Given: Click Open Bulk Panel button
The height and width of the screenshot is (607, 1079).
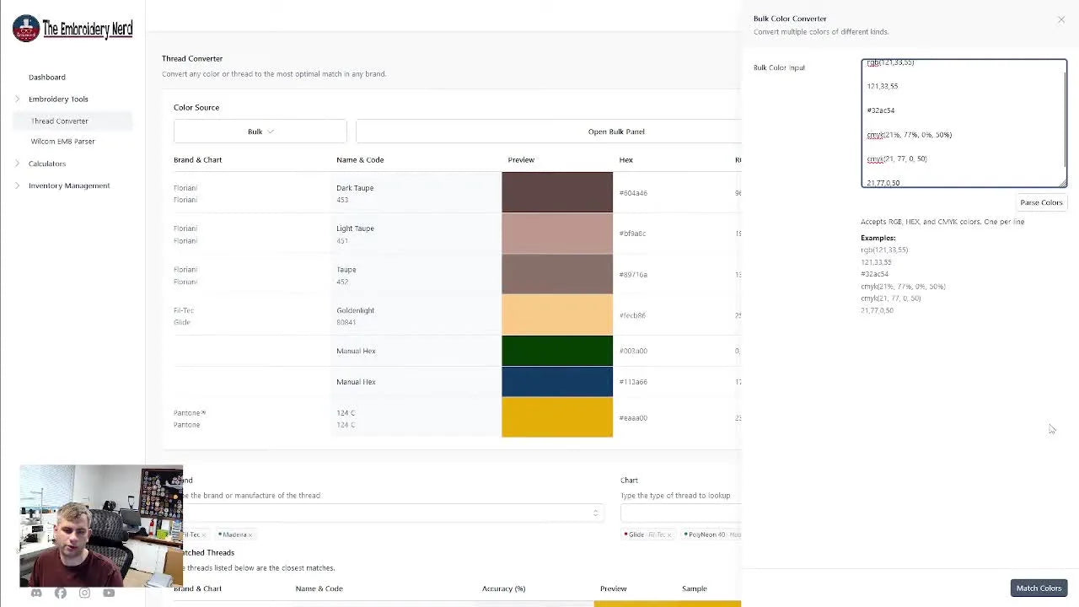Looking at the screenshot, I should (616, 132).
